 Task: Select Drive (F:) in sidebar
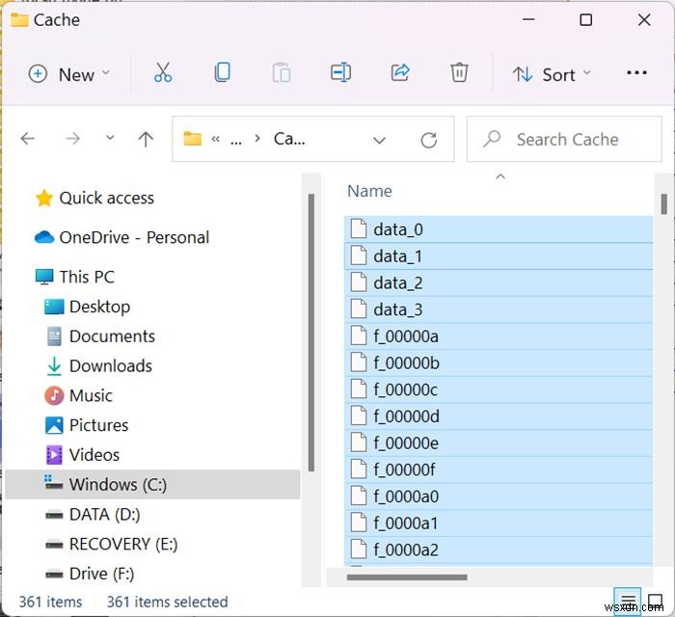click(101, 574)
